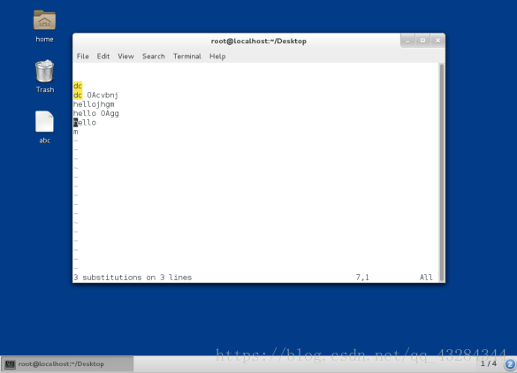Click the 1 / 4 workspace switcher
Screen dimensions: 517x373
pos(489,364)
